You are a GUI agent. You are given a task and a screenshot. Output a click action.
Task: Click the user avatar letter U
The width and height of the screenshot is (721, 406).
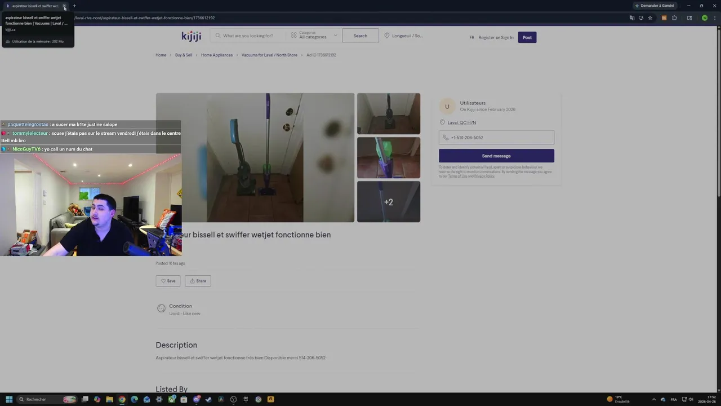447,106
